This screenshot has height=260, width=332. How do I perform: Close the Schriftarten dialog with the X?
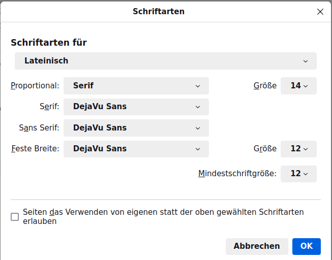[x=320, y=12]
